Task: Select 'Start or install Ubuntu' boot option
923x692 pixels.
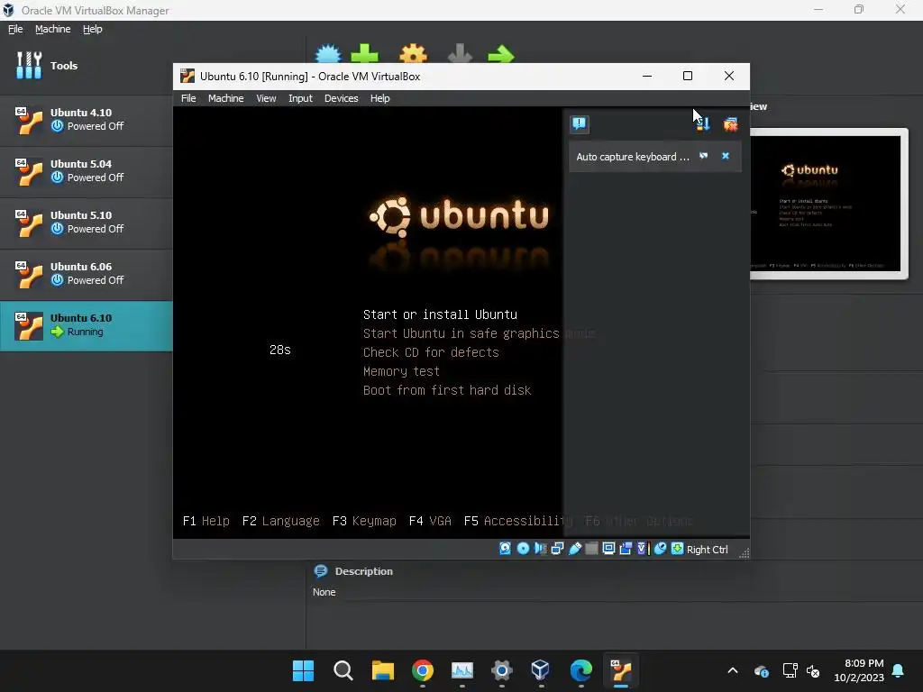Action: coord(440,314)
